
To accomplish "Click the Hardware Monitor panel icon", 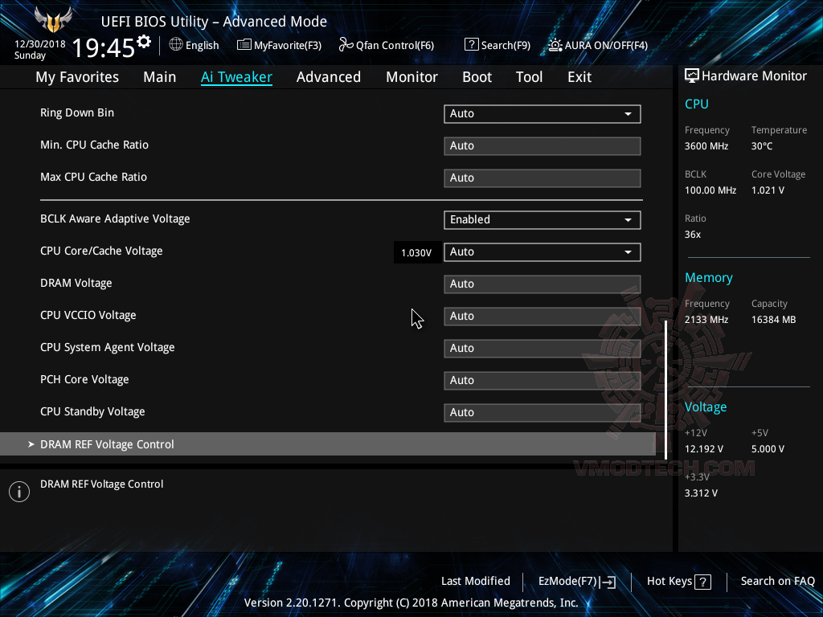I will click(692, 75).
